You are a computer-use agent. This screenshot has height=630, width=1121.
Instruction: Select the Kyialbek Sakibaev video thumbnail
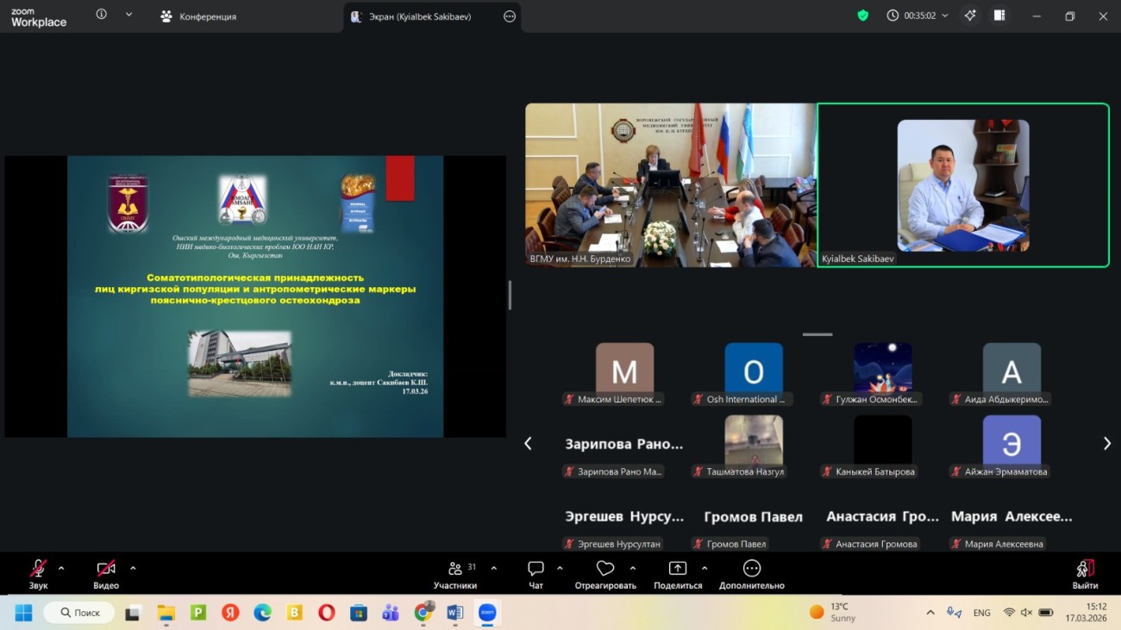[962, 185]
